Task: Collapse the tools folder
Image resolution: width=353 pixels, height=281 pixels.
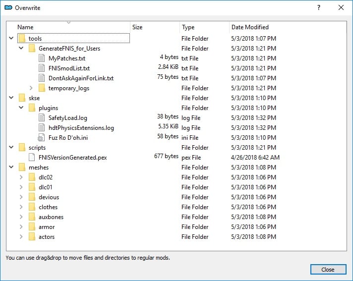Action: 11,38
